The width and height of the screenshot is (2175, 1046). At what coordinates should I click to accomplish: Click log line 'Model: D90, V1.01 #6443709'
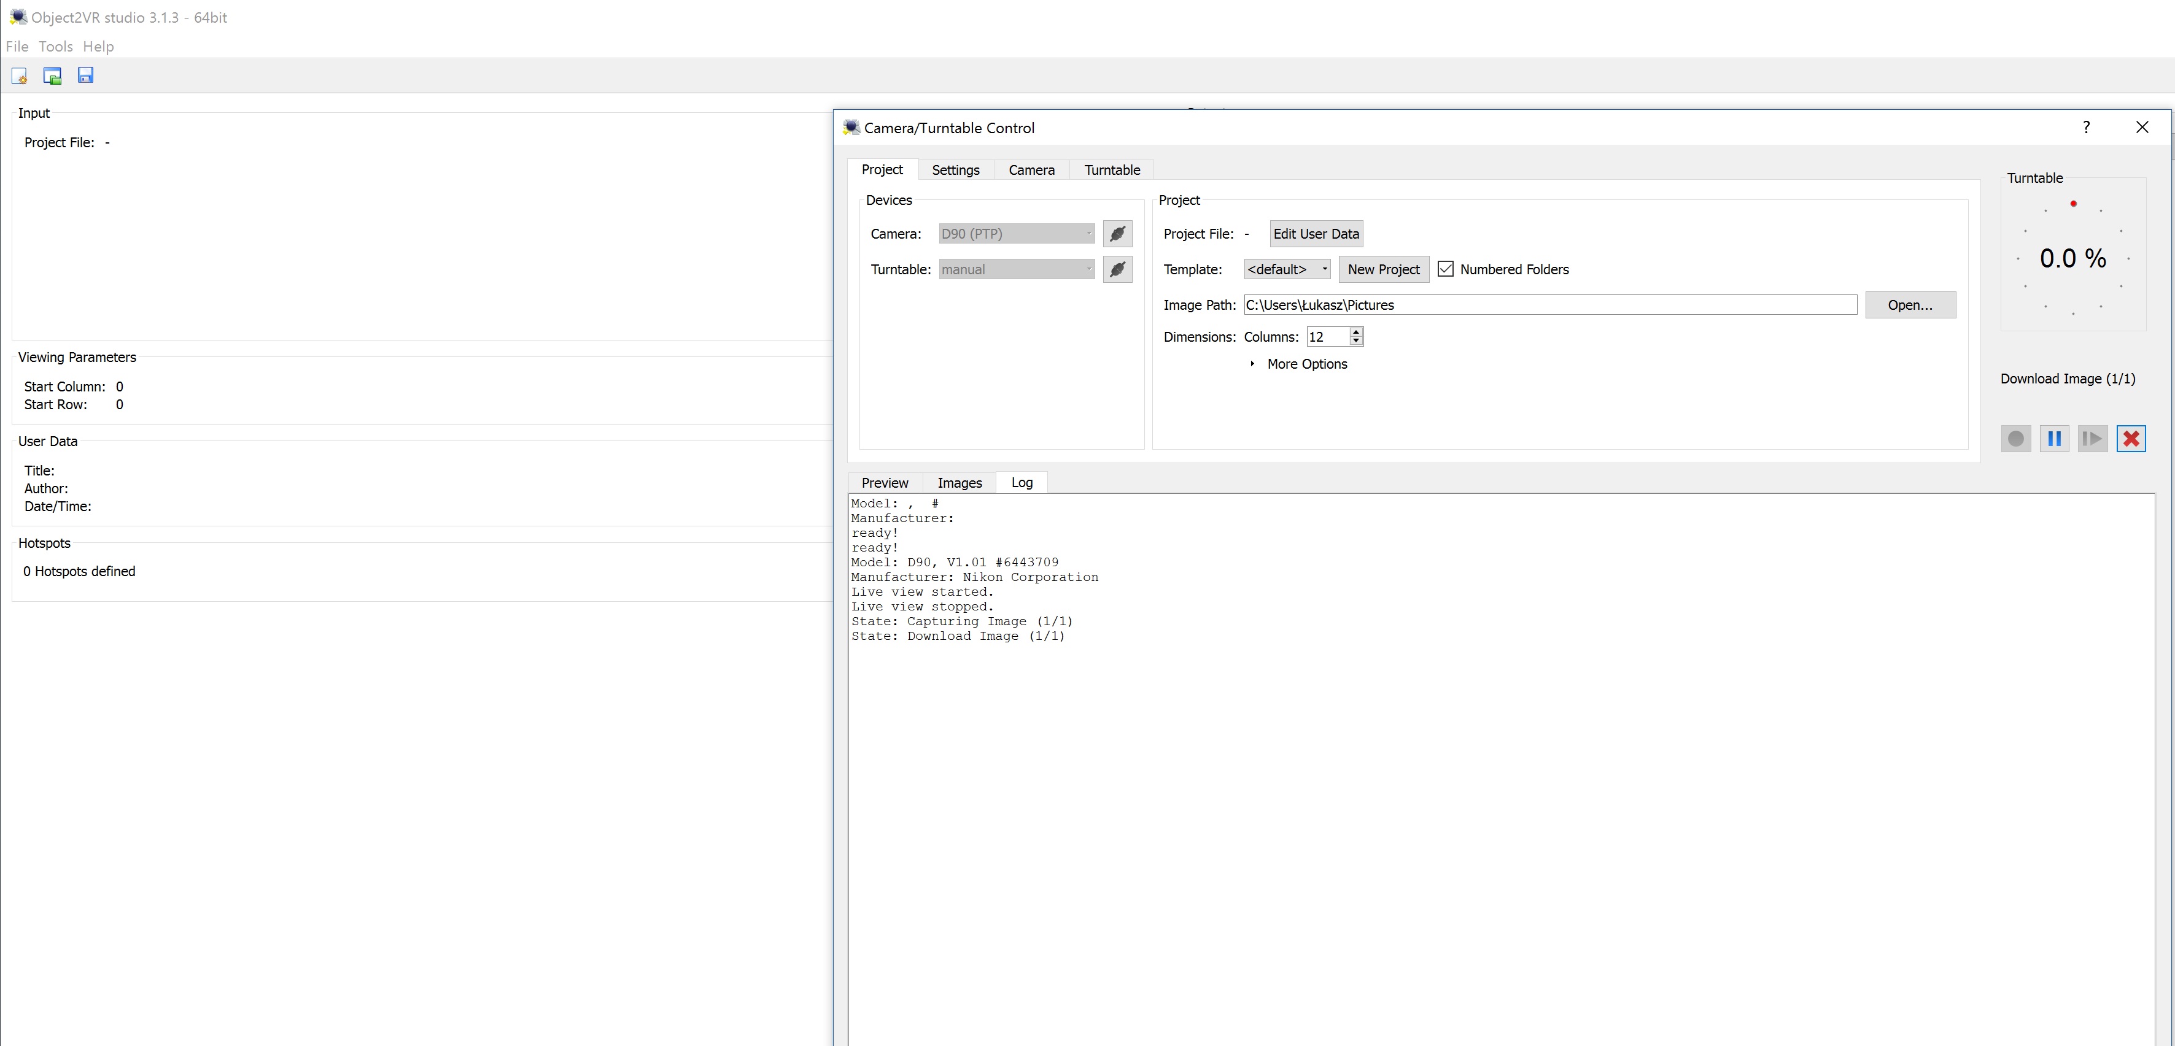point(954,562)
